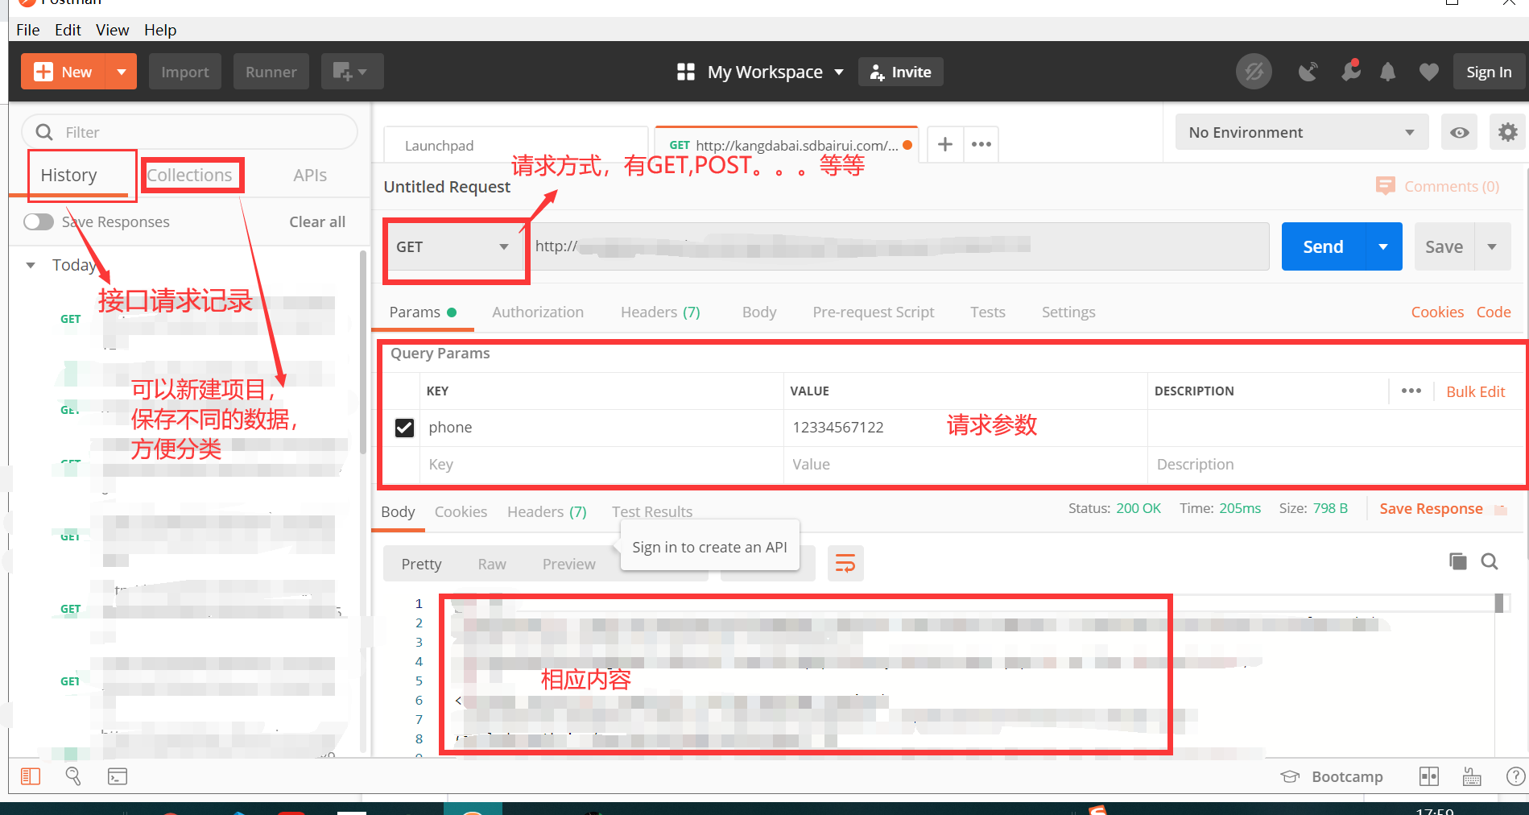
Task: Click the Save Response link
Action: pos(1431,508)
